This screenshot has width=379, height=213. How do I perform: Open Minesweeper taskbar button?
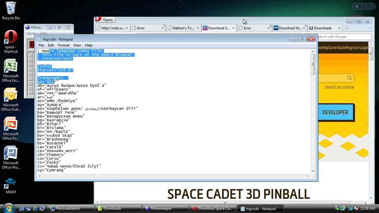click(165, 209)
